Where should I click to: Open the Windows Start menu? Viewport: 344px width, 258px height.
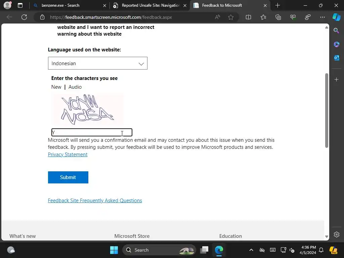click(114, 250)
